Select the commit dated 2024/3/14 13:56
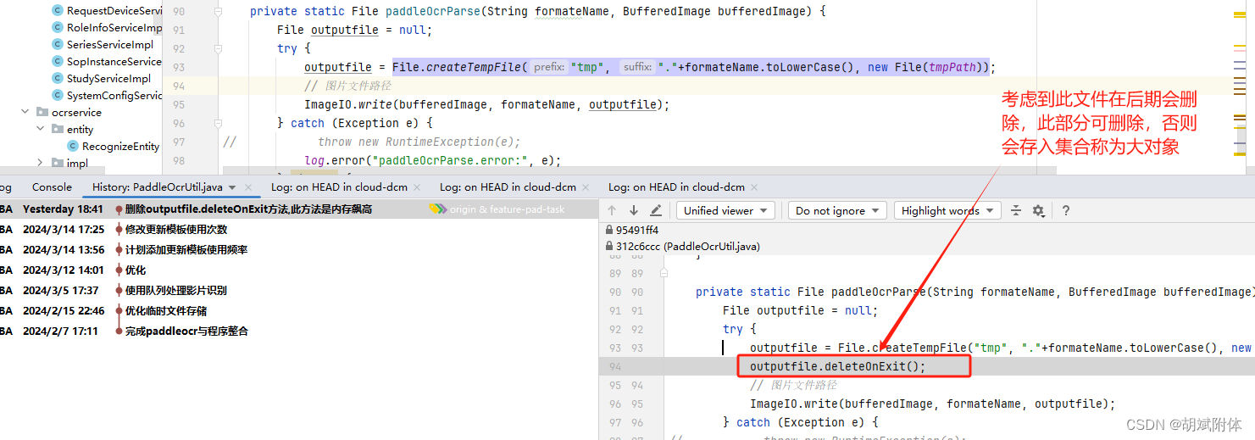1255x440 pixels. tap(299, 249)
